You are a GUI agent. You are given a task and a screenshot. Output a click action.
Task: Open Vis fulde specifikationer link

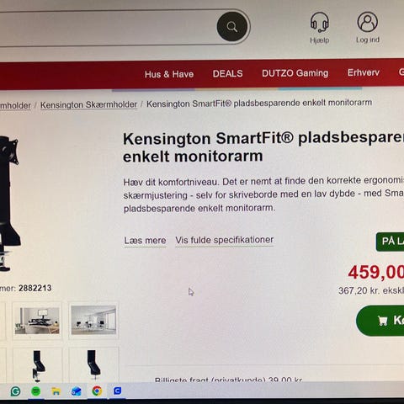click(224, 240)
